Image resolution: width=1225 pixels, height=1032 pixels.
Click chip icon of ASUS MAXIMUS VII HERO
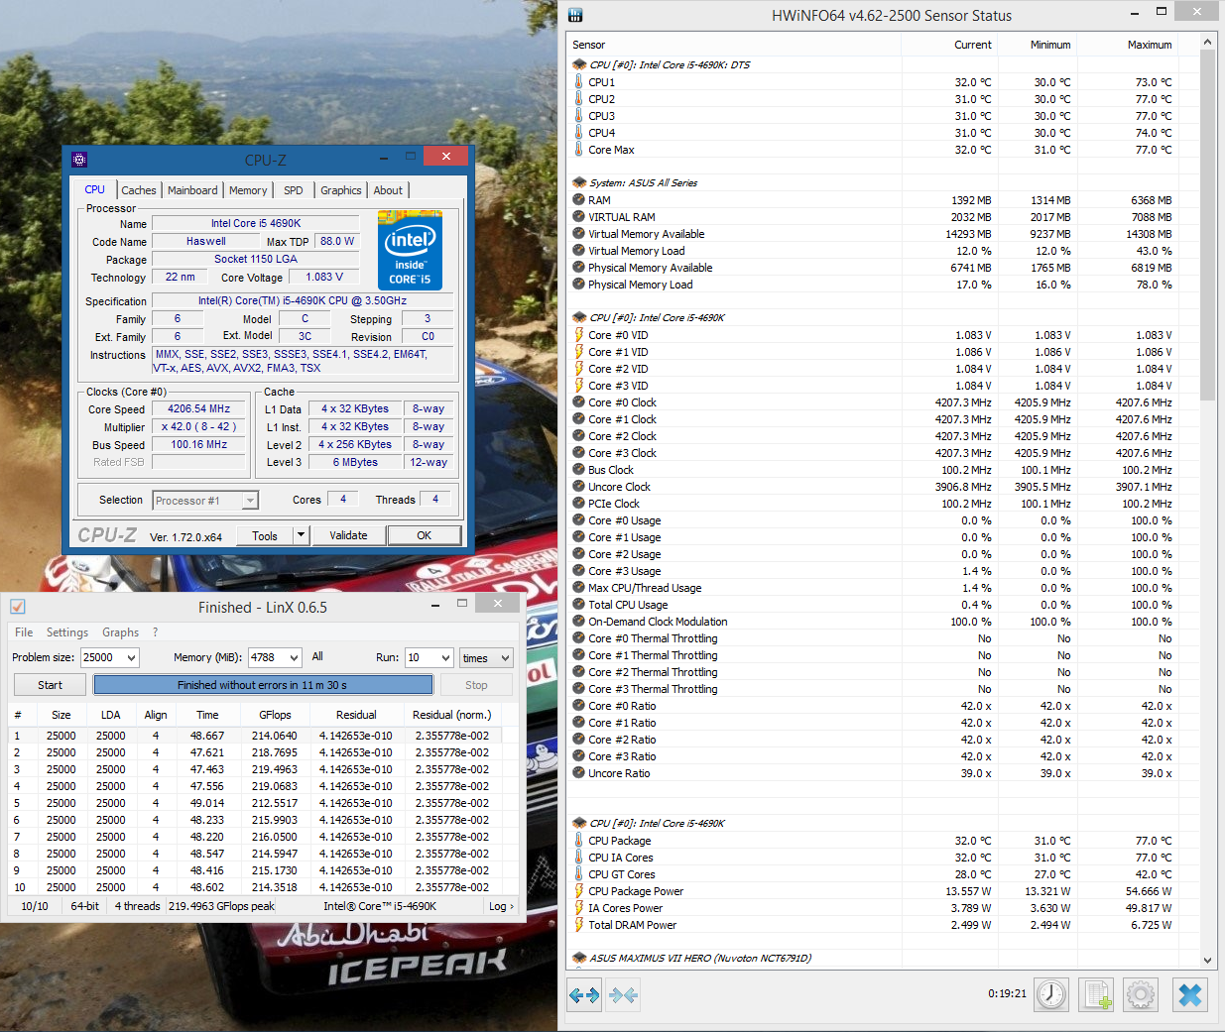coord(579,958)
